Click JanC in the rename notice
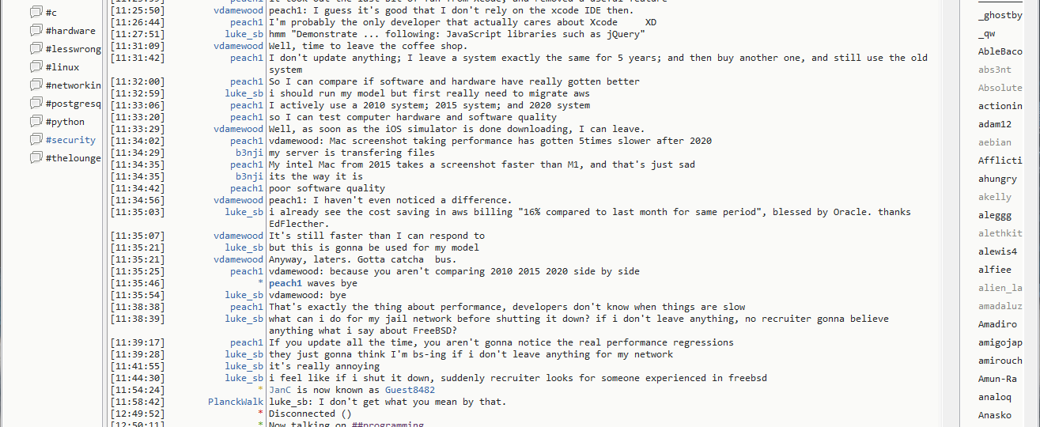 coord(280,390)
